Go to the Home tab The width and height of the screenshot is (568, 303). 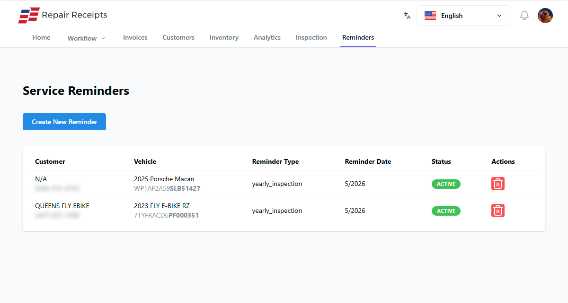click(x=41, y=37)
